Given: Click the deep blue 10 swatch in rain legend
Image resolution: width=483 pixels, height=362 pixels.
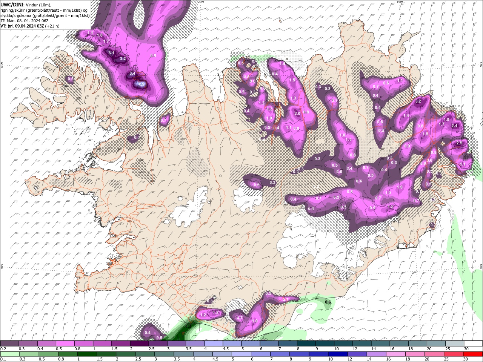Looking at the screenshot, I should (338, 354).
